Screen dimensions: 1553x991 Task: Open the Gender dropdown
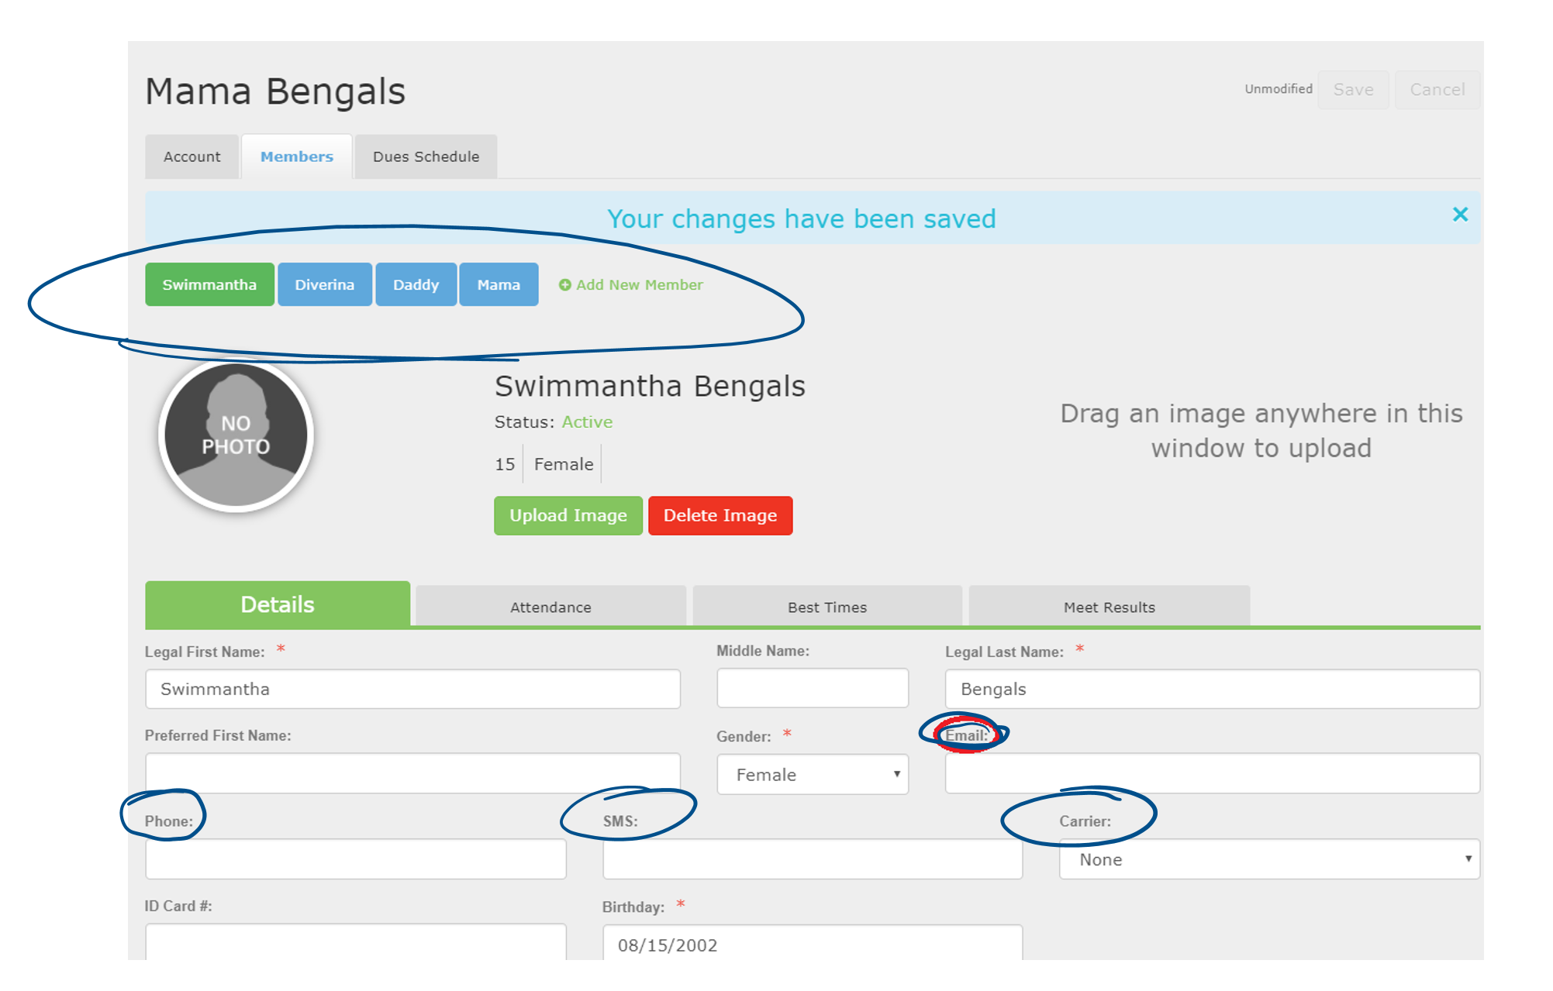point(812,775)
